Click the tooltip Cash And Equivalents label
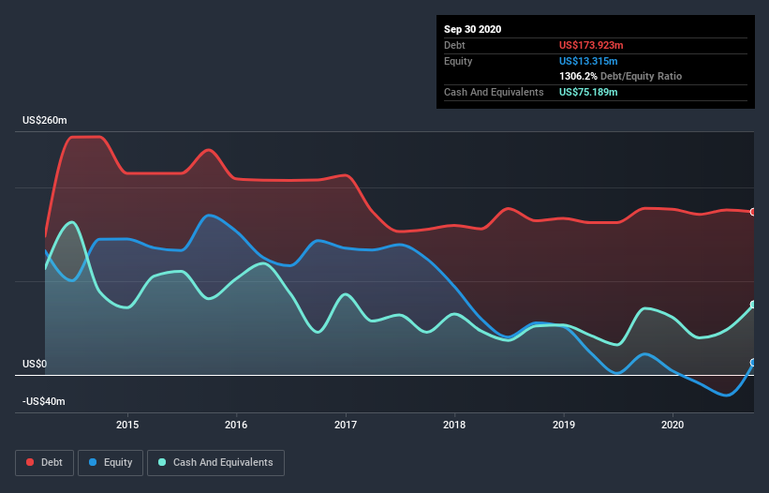This screenshot has height=493, width=769. (x=494, y=92)
